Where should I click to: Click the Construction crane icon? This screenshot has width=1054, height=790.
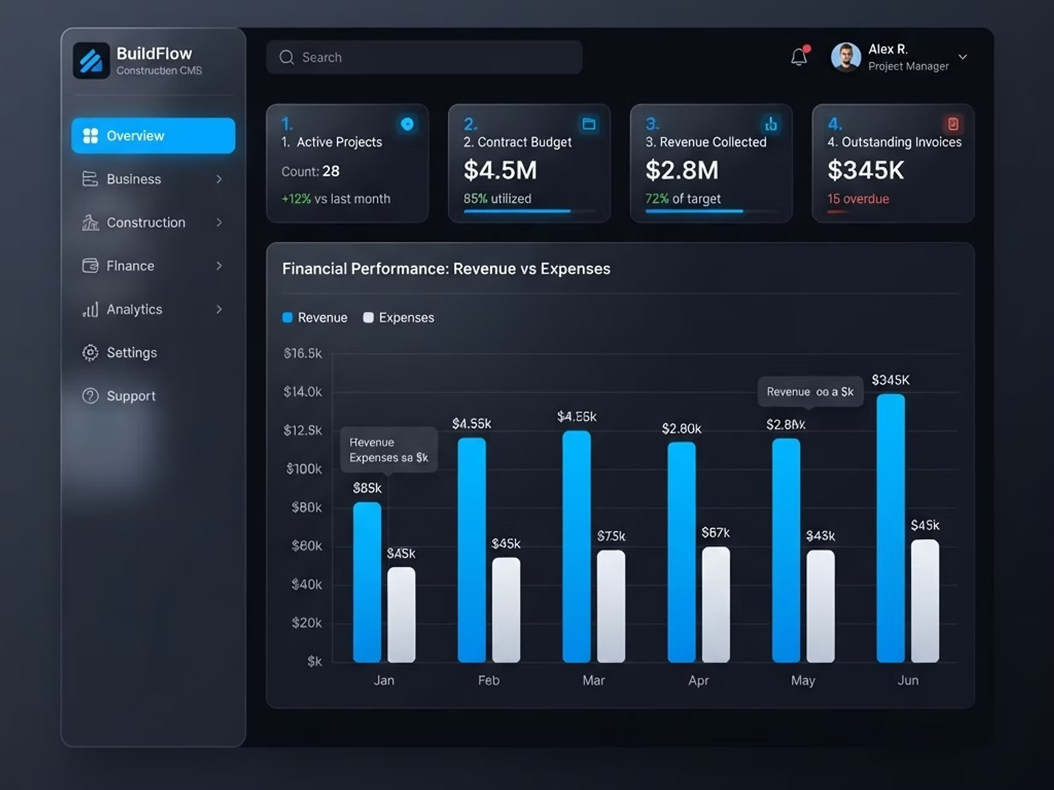[x=90, y=222]
